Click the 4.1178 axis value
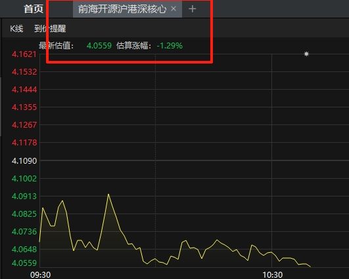The width and height of the screenshot is (349, 279). click(24, 143)
